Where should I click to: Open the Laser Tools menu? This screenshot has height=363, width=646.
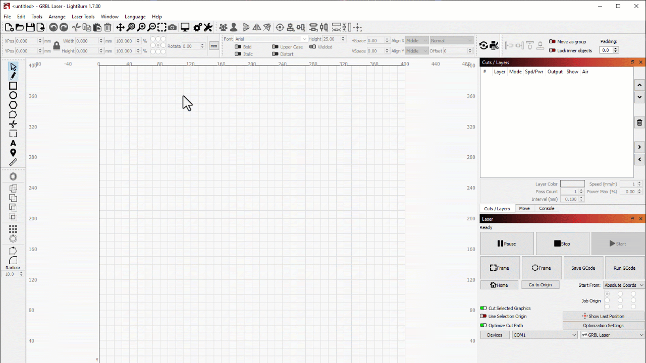point(83,16)
